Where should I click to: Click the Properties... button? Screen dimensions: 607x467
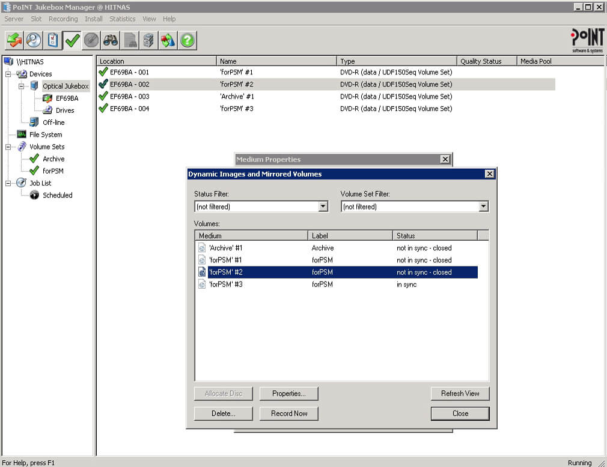click(289, 394)
